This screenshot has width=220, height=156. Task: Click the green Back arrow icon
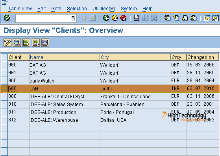[x=106, y=18]
